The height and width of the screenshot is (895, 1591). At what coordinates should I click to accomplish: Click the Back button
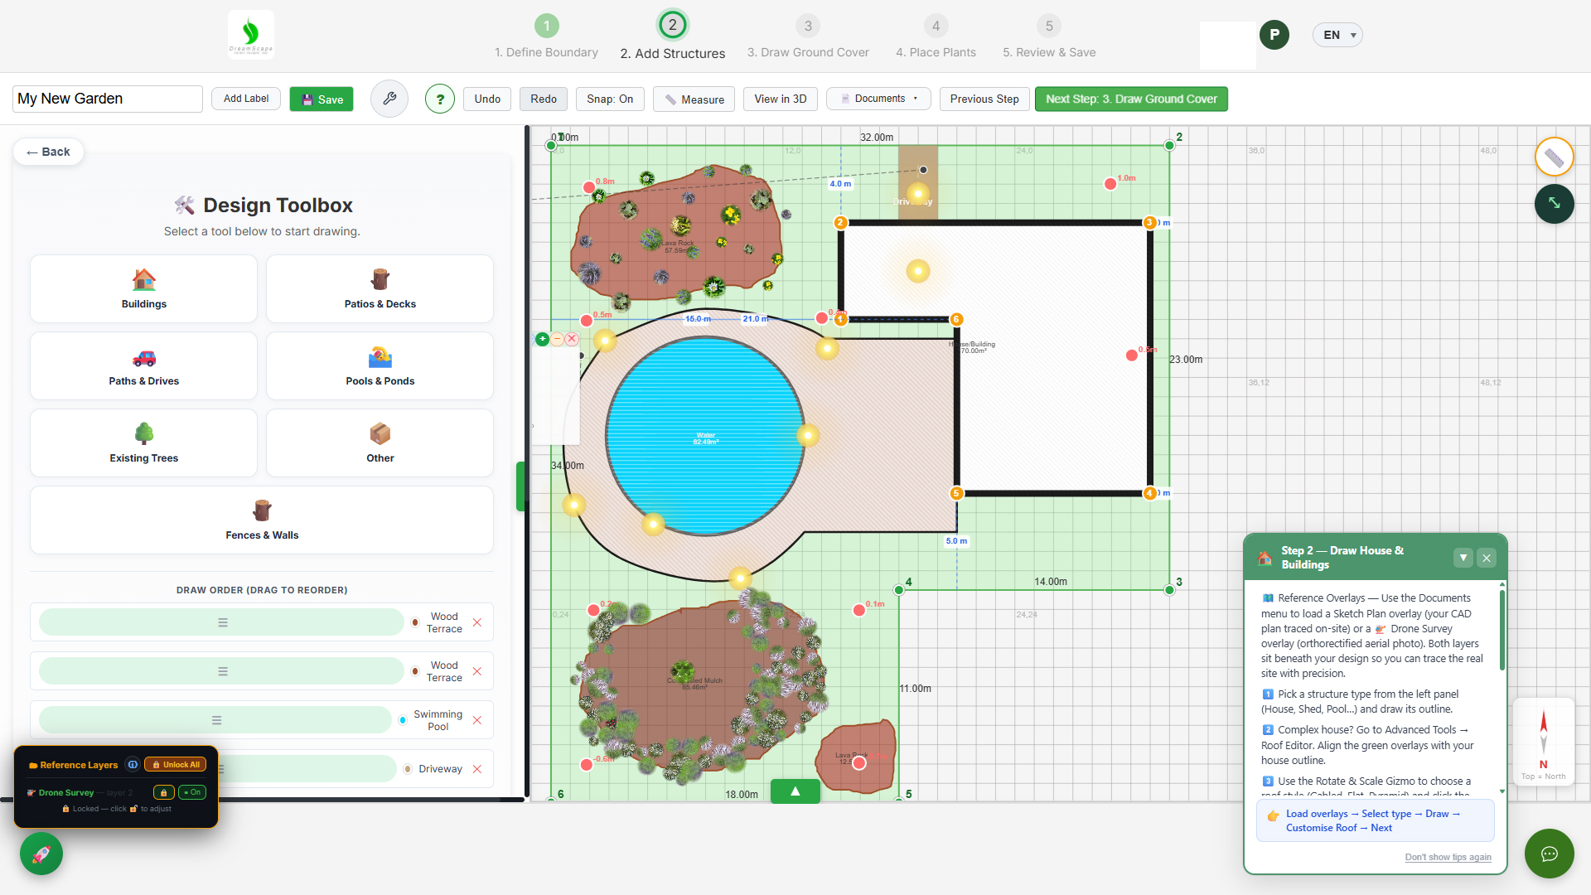tap(48, 152)
